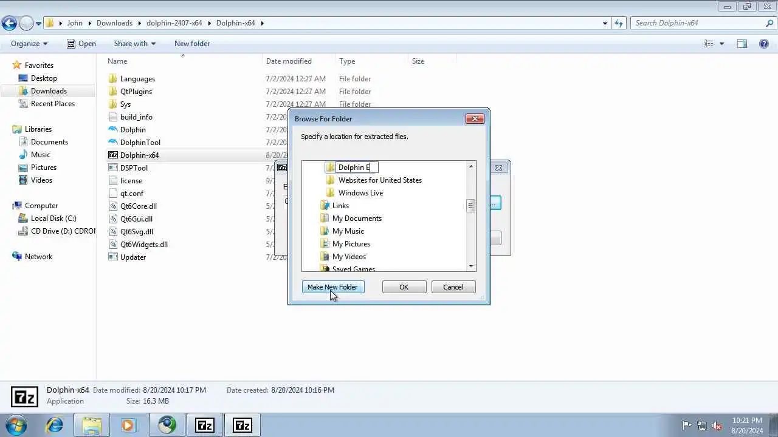Image resolution: width=778 pixels, height=437 pixels.
Task: Click the Search Dolphin-x64 box
Action: pos(698,23)
